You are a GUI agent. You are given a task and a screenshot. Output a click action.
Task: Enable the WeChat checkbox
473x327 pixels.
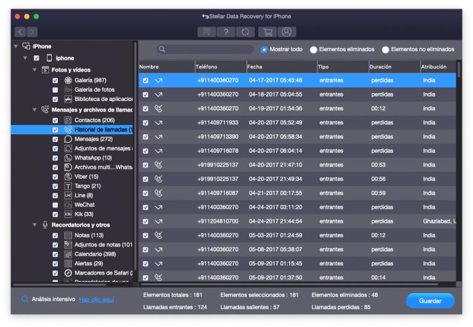[55, 205]
